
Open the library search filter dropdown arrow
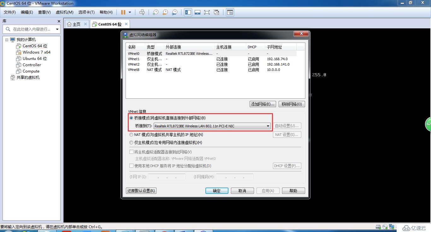[57, 29]
